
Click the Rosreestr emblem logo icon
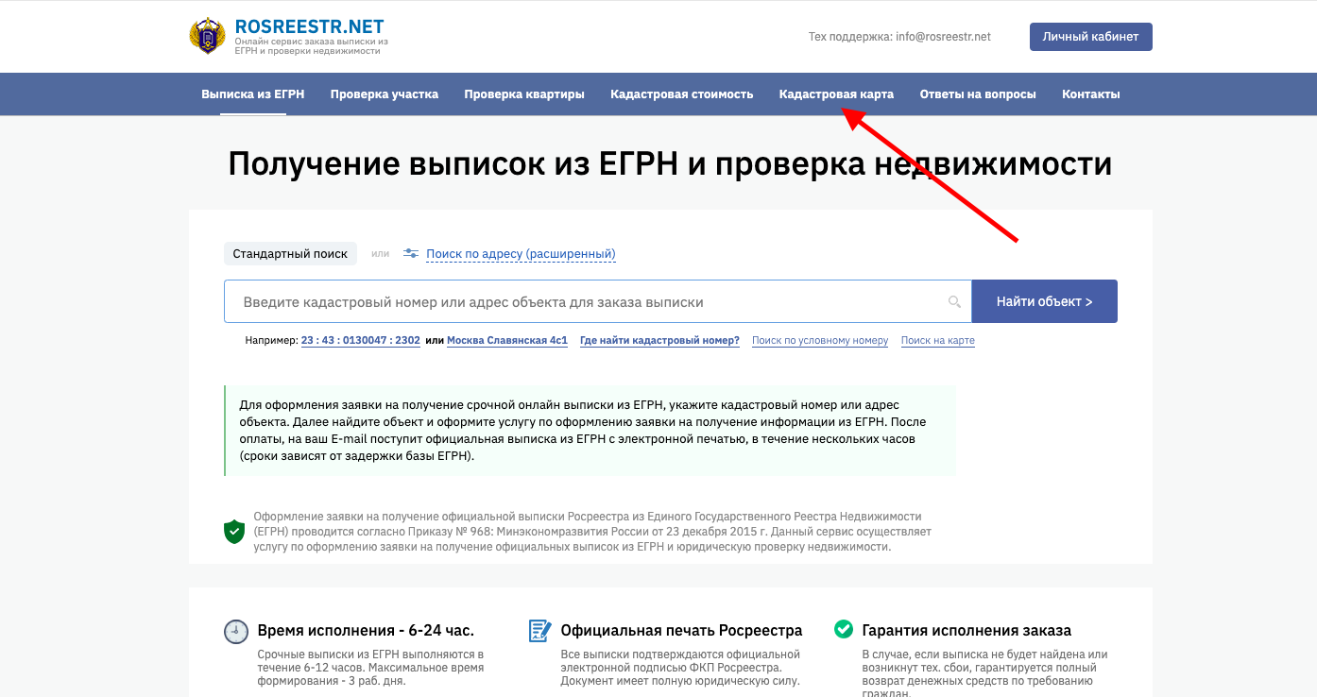(208, 35)
